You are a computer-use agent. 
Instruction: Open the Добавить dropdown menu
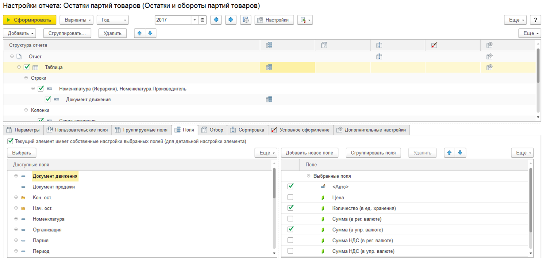[x=19, y=33]
